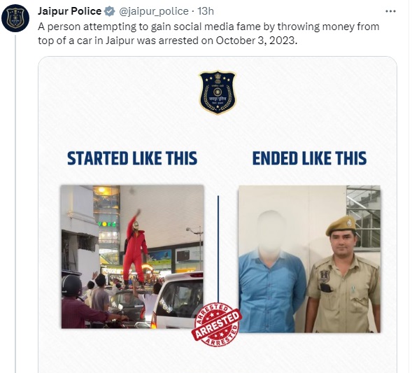This screenshot has height=373, width=412.
Task: Open the photo with the police officer
Action: tap(309, 259)
